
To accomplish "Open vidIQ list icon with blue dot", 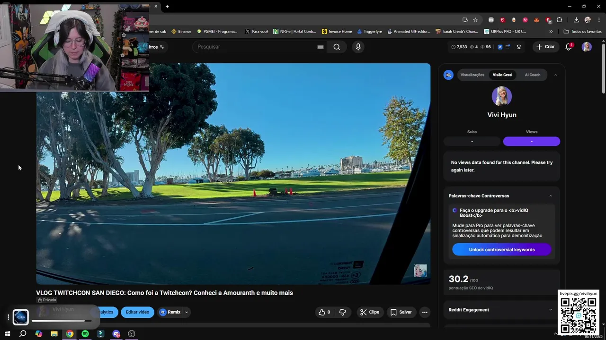I will point(508,47).
